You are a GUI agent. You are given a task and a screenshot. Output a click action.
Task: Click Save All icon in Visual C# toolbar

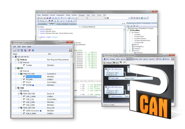[x=50, y=18]
